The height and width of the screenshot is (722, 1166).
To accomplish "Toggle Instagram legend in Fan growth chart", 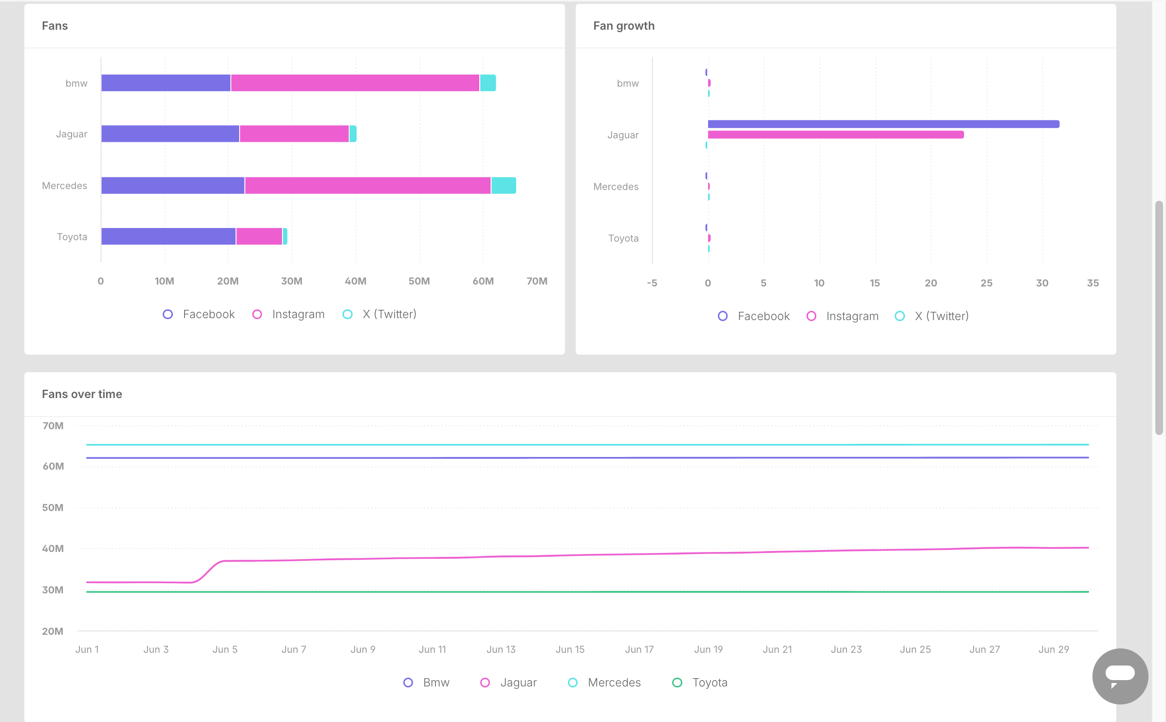I will pos(843,316).
